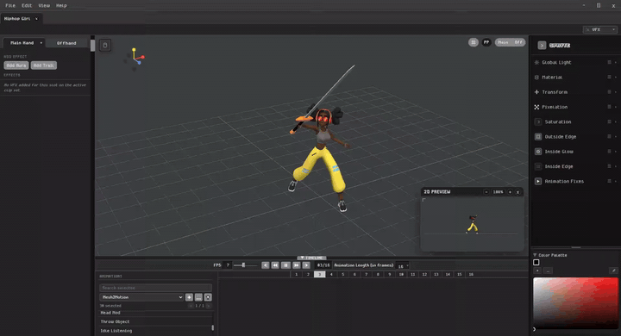Toggle the Outside Edge effect checkbox
Image resolution: width=621 pixels, height=336 pixels.
(x=538, y=137)
